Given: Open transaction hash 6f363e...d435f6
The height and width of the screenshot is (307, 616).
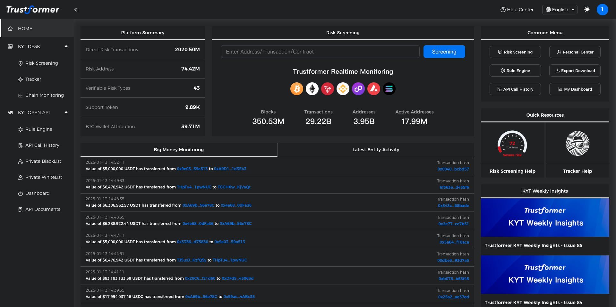Looking at the screenshot, I should [454, 187].
